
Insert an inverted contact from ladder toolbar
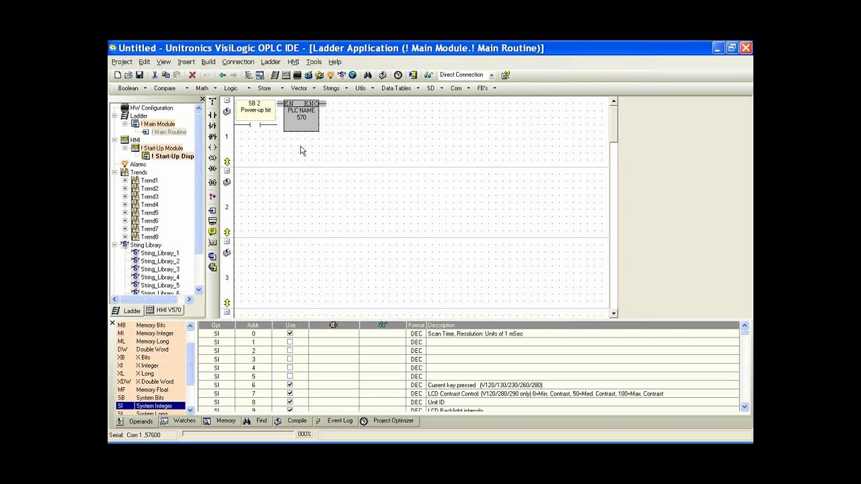213,126
